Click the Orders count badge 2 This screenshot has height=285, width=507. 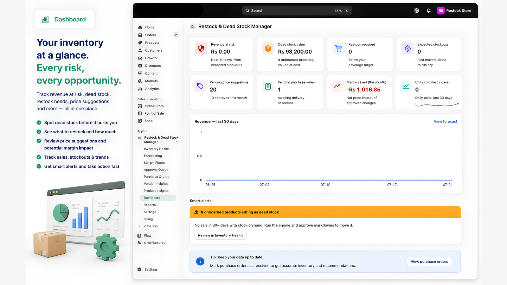[176, 35]
